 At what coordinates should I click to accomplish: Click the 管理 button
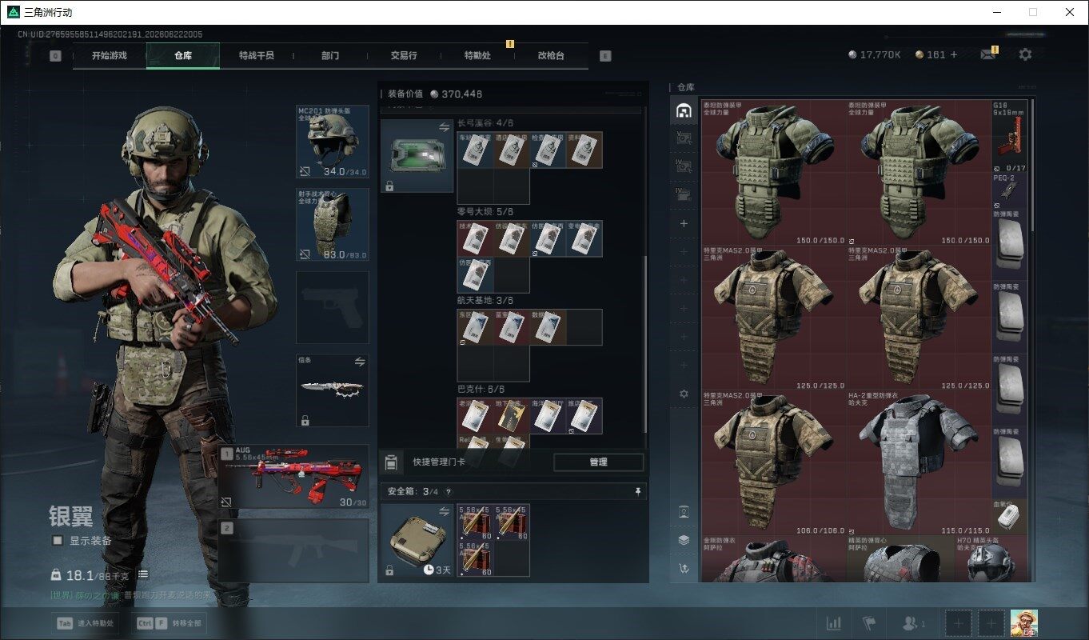pos(598,462)
